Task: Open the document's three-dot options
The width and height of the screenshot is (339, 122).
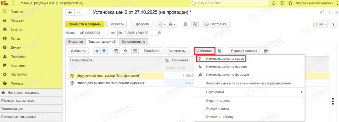Action: [329, 12]
